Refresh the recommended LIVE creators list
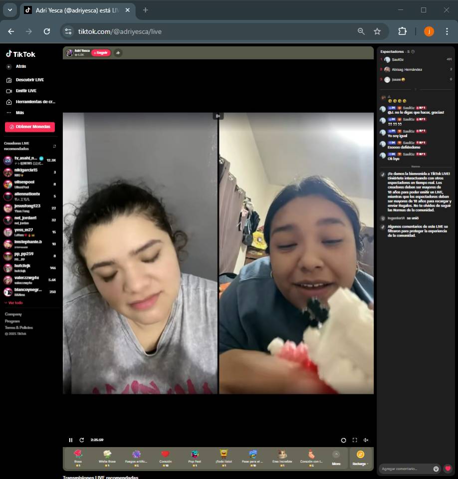 coord(54,146)
